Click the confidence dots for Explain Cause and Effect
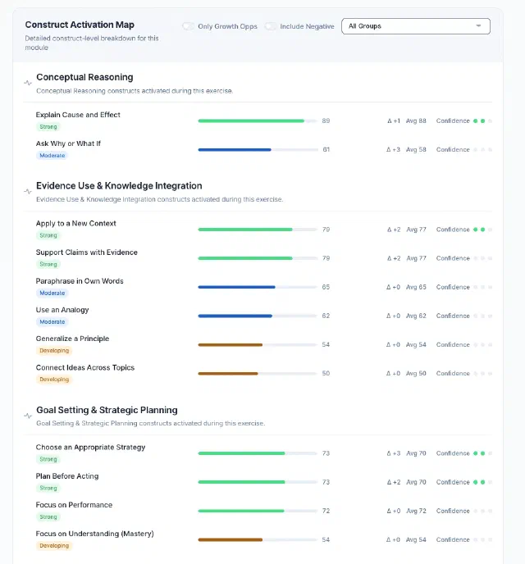The image size is (525, 564). pos(482,121)
